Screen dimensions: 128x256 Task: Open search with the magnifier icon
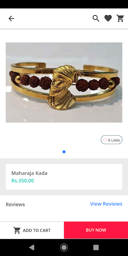point(96,18)
